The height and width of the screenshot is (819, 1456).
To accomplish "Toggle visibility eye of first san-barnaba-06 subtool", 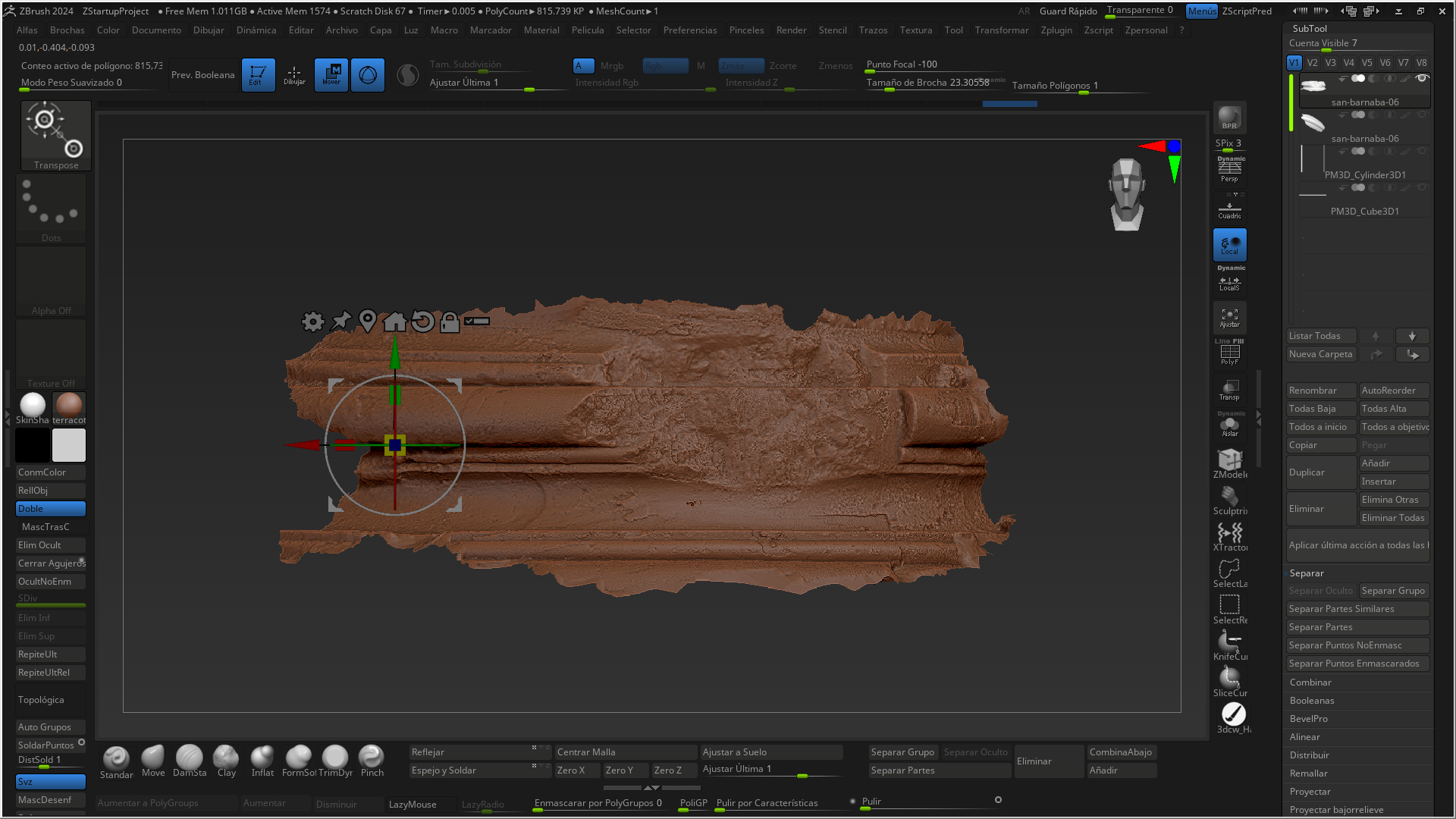I will tap(1422, 78).
